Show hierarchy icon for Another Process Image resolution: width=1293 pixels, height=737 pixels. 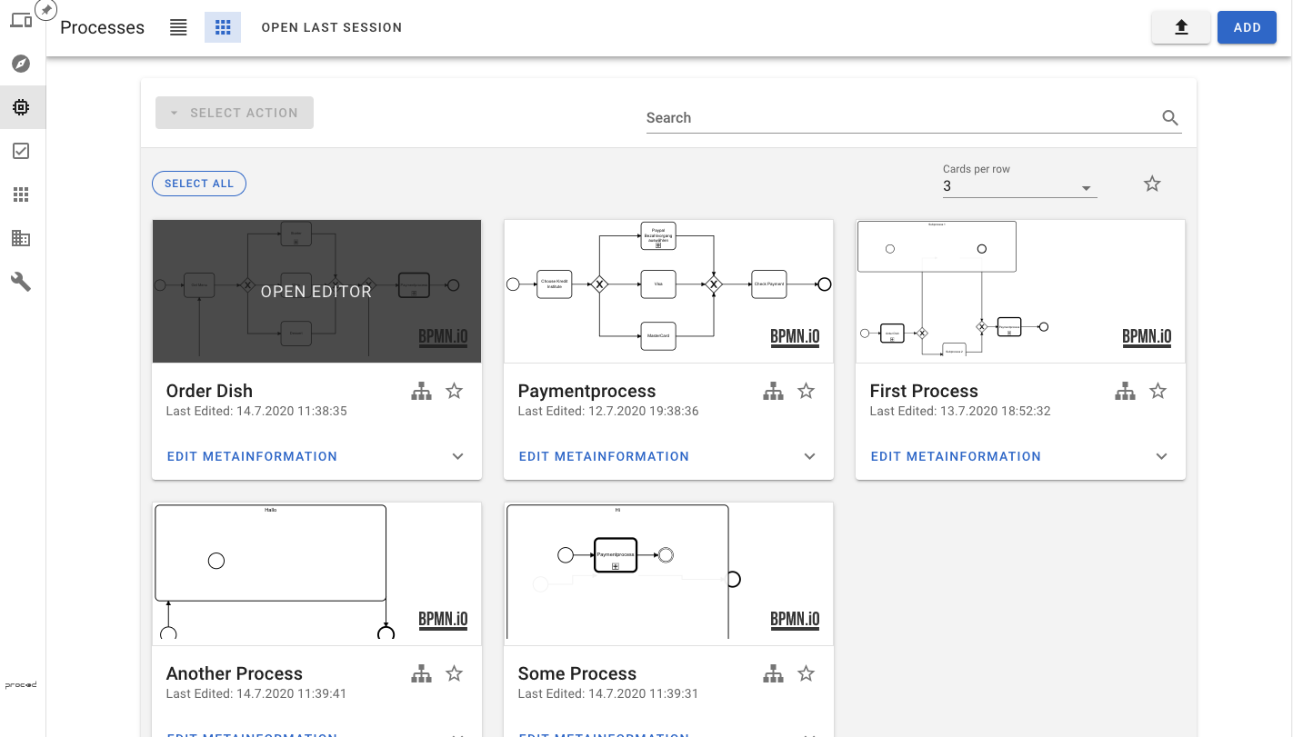coord(421,674)
